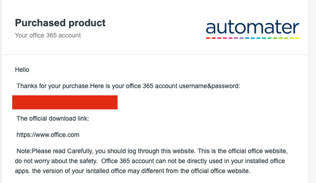Click the yellow dash in logo underline
The width and height of the screenshot is (316, 183).
pos(298,38)
